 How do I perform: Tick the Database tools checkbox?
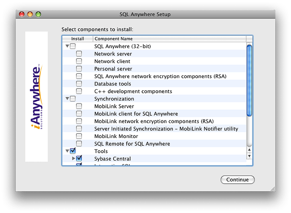[x=79, y=84]
